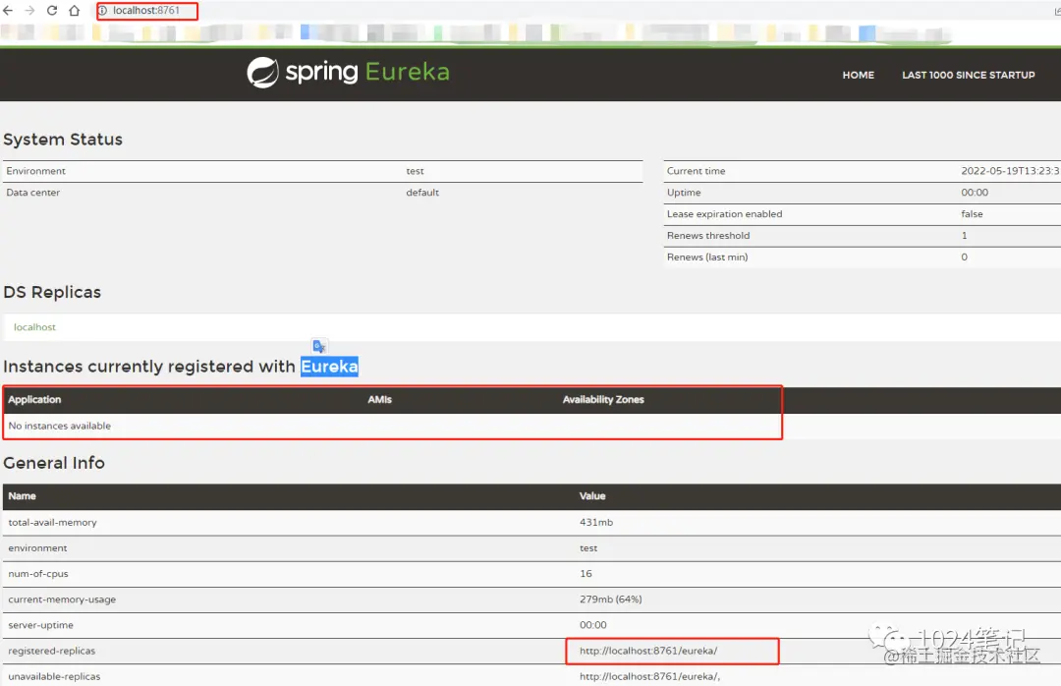This screenshot has height=686, width=1061.
Task: Open the localhost DS replica link
Action: point(34,327)
